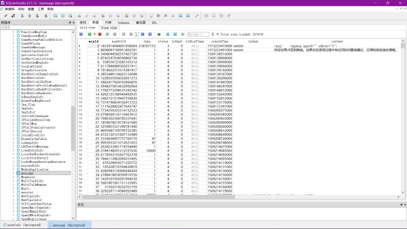The height and width of the screenshot is (229, 407).
Task: Switch to the Indexes tab
Action: (x=124, y=22)
